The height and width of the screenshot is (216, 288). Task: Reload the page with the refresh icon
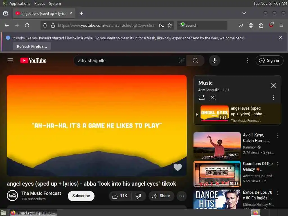click(27, 25)
